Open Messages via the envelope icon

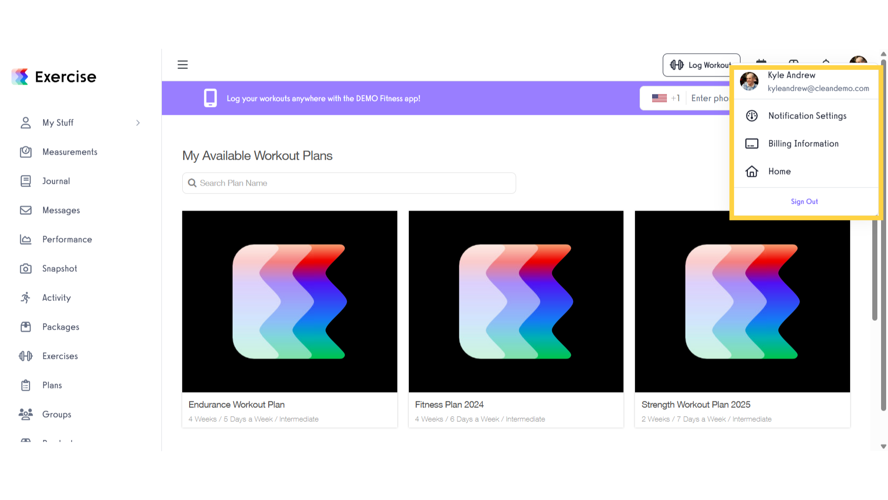26,210
